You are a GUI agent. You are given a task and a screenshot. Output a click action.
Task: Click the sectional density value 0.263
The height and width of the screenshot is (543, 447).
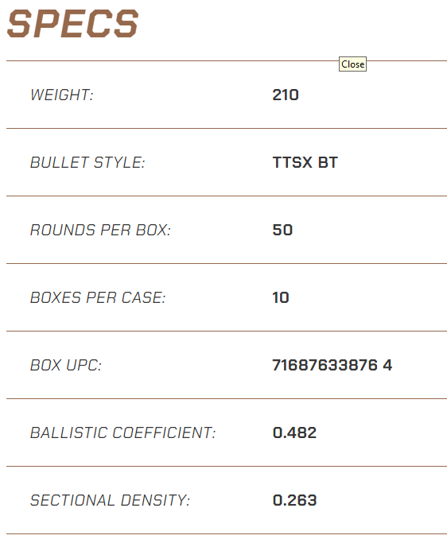(x=294, y=500)
